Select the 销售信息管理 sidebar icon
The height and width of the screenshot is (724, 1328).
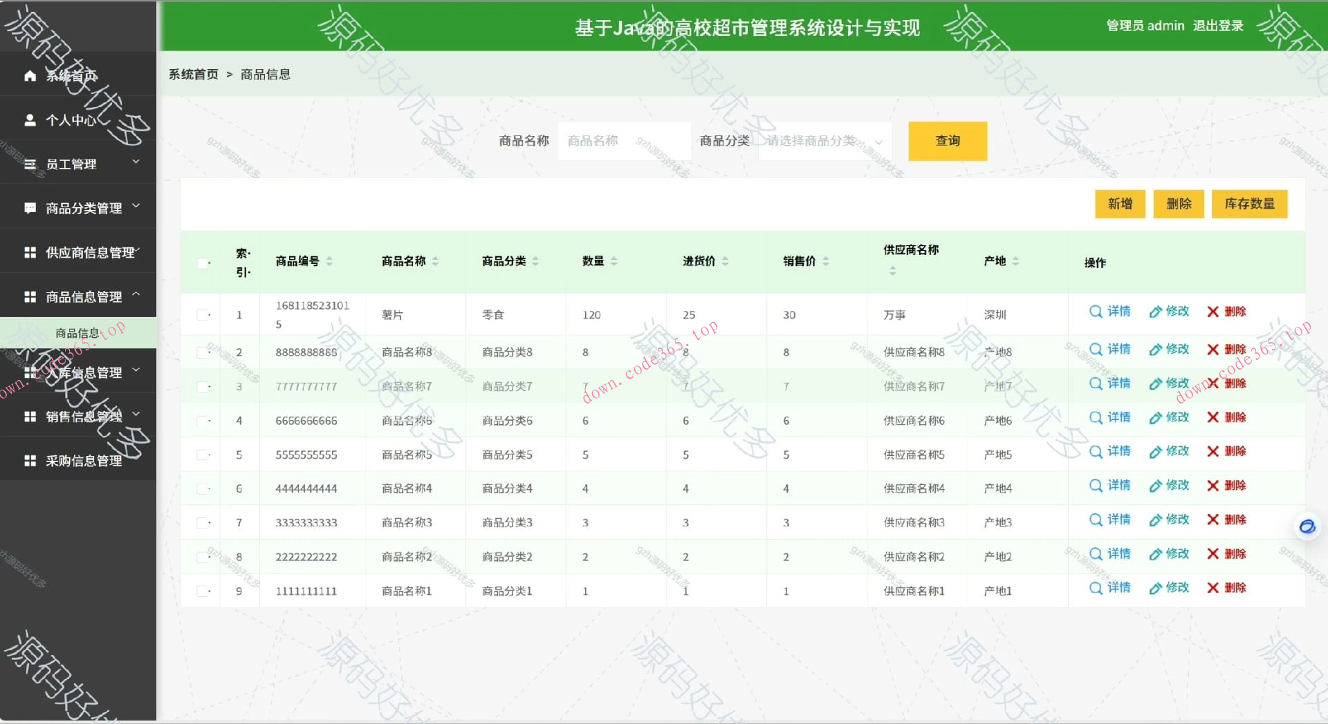click(30, 415)
